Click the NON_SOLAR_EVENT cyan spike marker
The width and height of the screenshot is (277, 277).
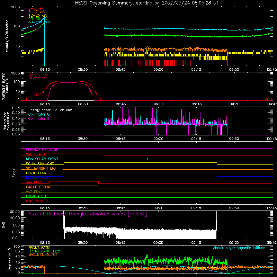click(x=147, y=159)
